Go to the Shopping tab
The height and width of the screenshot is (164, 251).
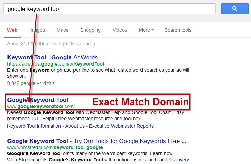point(90,30)
